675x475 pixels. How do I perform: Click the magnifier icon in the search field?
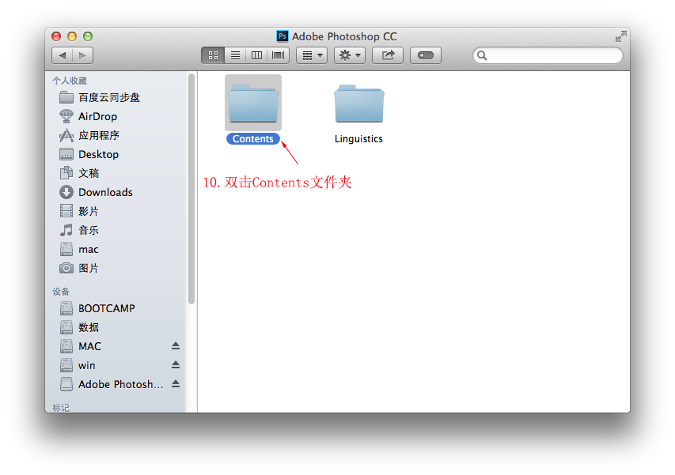pos(482,55)
